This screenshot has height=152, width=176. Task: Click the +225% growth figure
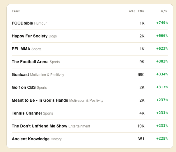click(162, 139)
